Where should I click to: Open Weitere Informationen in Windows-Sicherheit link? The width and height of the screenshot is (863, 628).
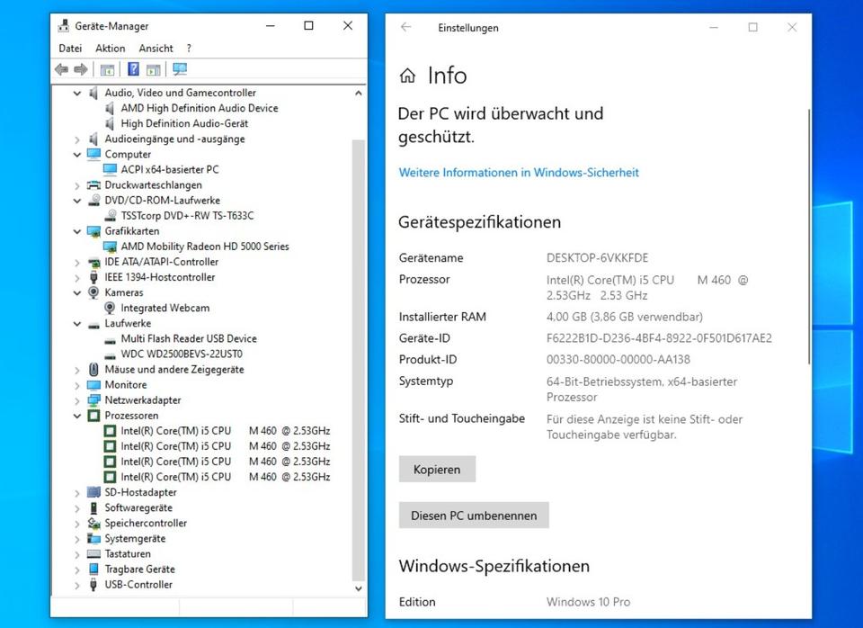519,173
